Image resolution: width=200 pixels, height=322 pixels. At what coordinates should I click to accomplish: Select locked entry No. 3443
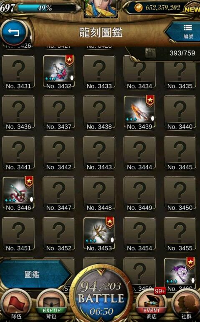tap(99, 153)
